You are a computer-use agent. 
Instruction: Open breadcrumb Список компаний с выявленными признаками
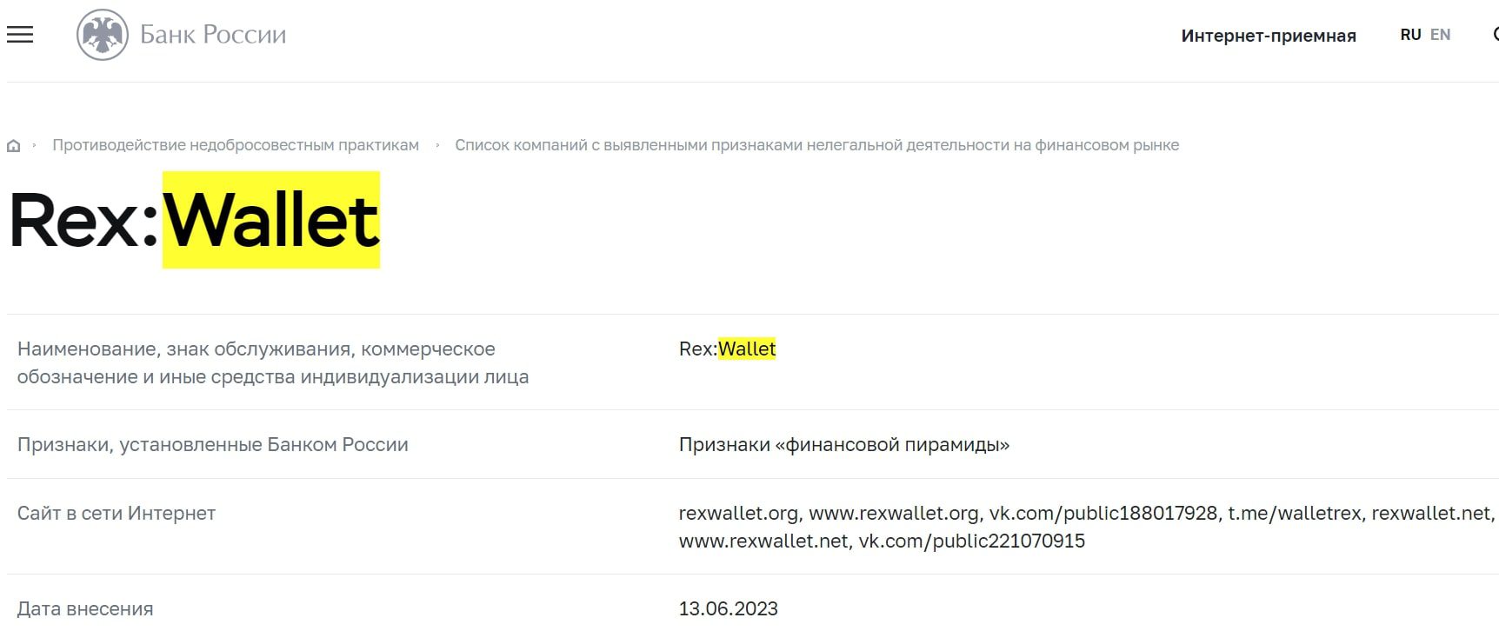[x=816, y=145]
